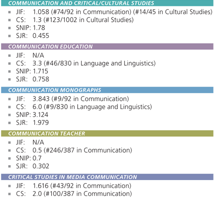Viewport: 214px width, 199px height.
Task: Click CS 6.0 Language and Linguistics line
Action: [84, 107]
